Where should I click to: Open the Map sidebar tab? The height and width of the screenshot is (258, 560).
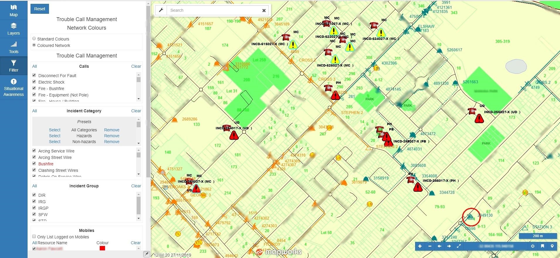pos(14,10)
